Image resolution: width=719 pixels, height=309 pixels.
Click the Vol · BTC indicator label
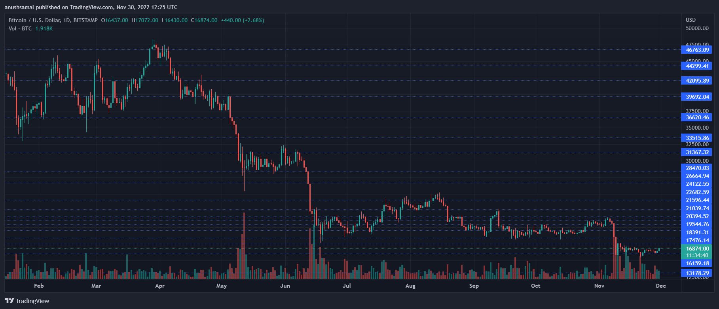click(x=20, y=28)
